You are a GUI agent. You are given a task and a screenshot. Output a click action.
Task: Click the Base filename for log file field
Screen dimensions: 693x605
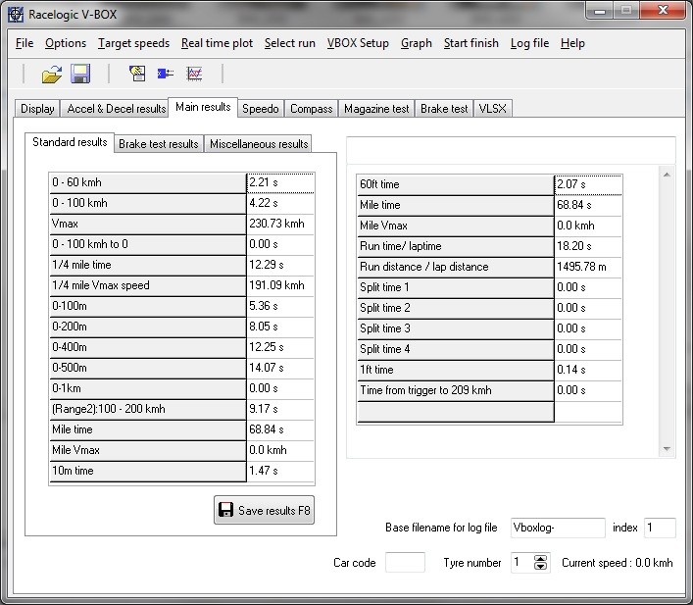558,529
